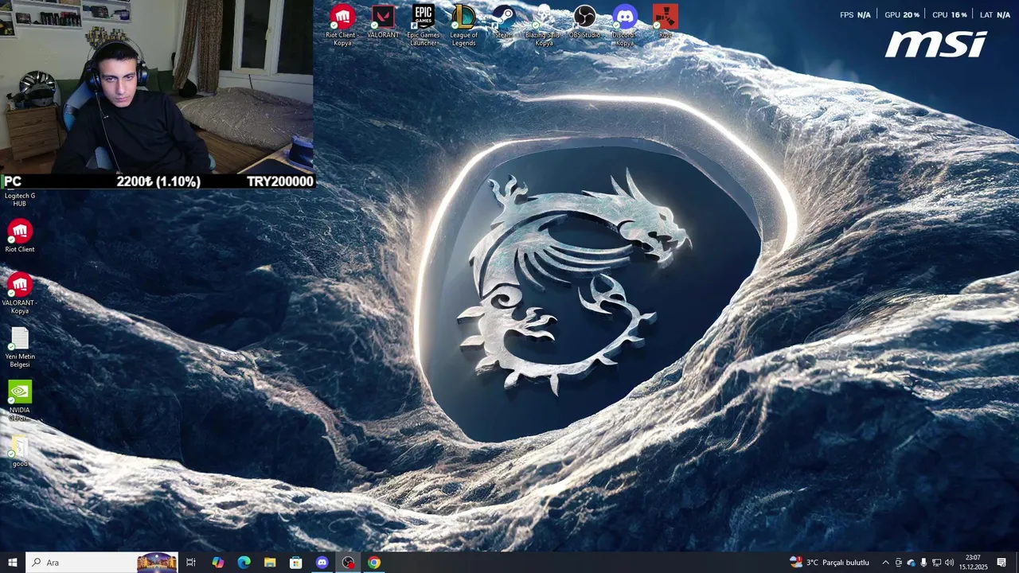Launch OBS Studio from the desktop
The width and height of the screenshot is (1019, 573).
[584, 21]
